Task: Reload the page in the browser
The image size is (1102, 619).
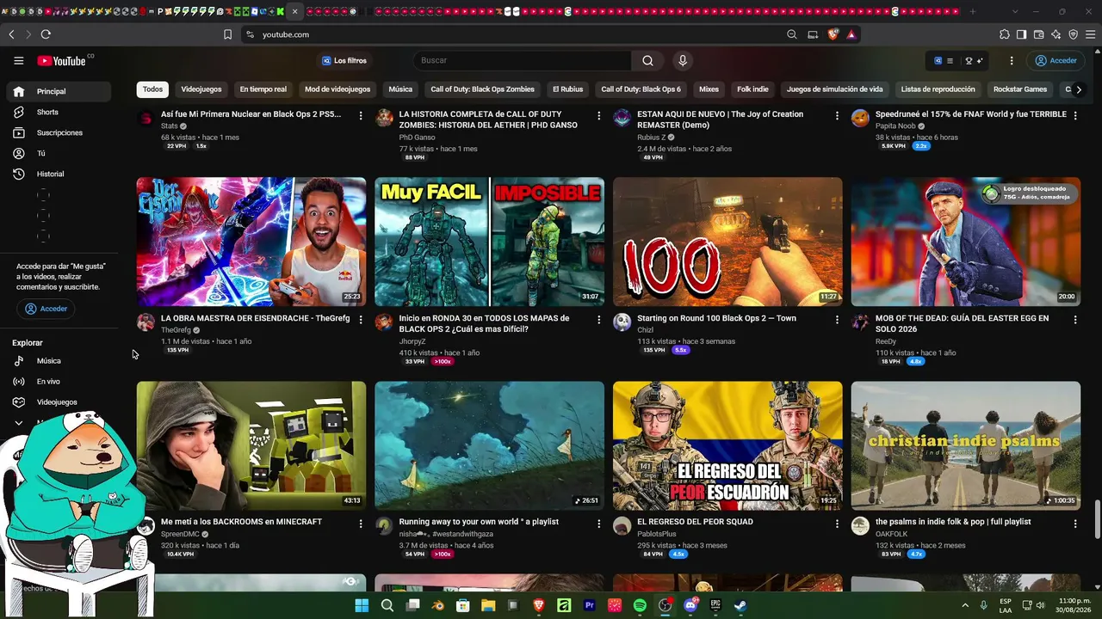Action: 46,34
